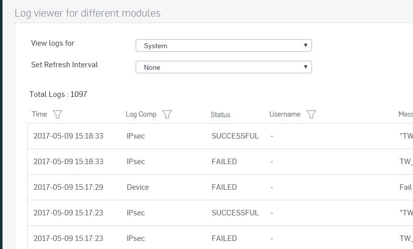Click the arrow on the System selector
Image resolution: width=413 pixels, height=249 pixels.
click(x=305, y=45)
